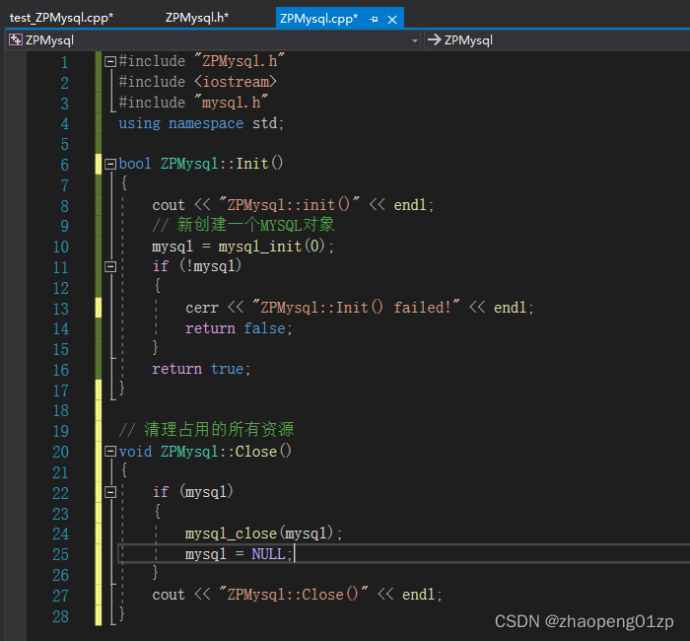The height and width of the screenshot is (641, 690).
Task: Click the #include "mysql.h" line
Action: (193, 103)
